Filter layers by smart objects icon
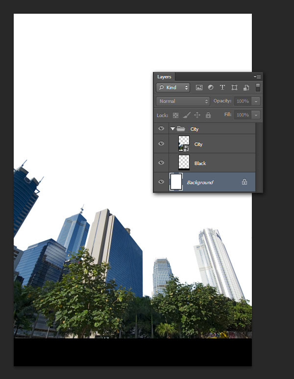Viewport: 294px width, 379px height. (x=246, y=87)
